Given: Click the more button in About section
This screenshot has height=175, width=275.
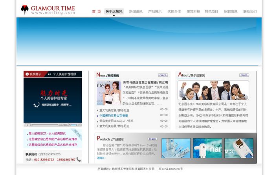Looking at the screenshot, I should point(244,75).
